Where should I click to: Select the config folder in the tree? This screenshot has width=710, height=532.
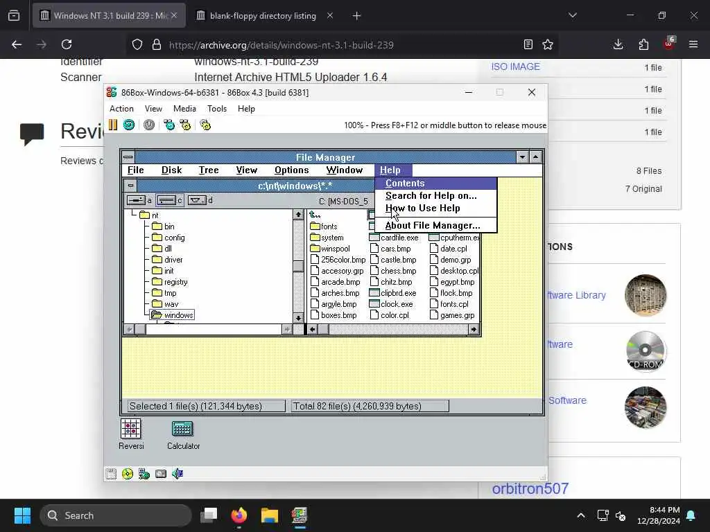coord(168,238)
